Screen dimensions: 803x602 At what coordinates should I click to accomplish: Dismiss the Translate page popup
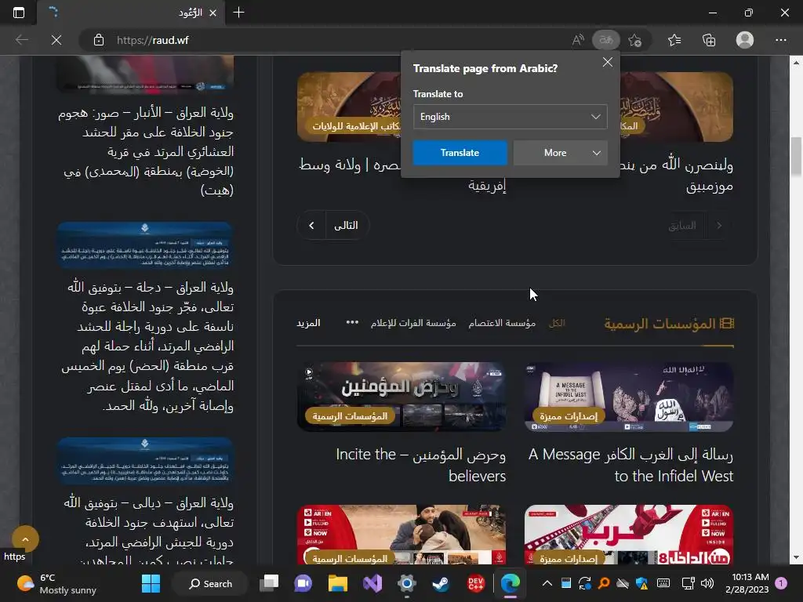(608, 63)
